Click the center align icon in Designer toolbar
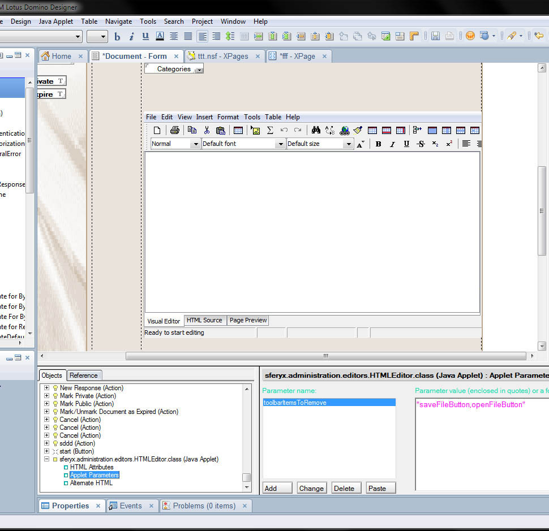 [x=174, y=36]
